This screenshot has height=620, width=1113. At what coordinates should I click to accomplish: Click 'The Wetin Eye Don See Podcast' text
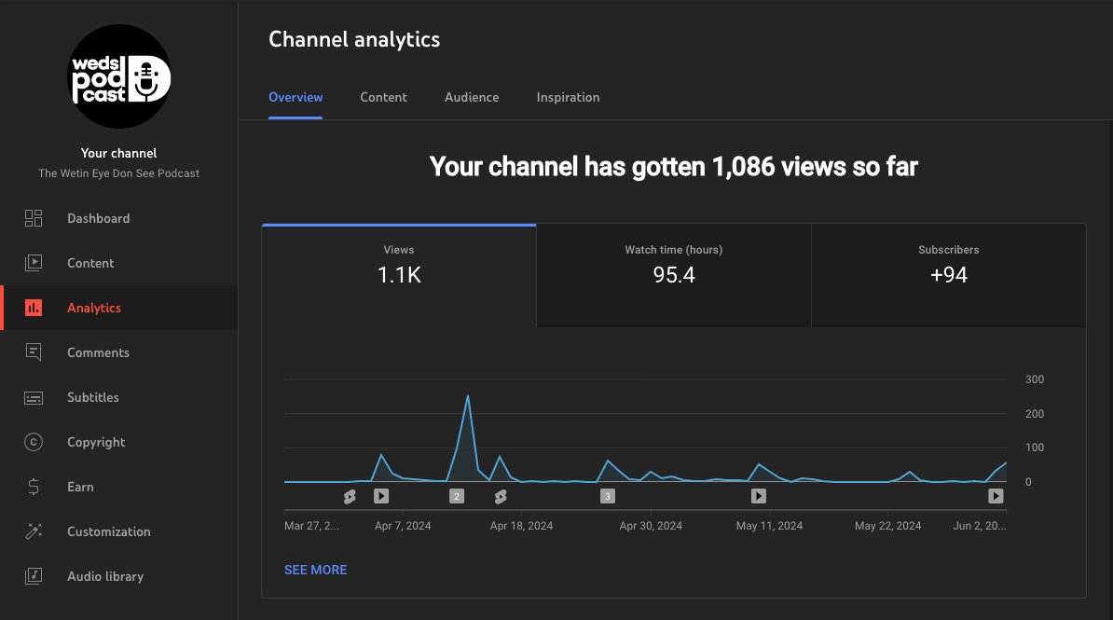pos(118,173)
